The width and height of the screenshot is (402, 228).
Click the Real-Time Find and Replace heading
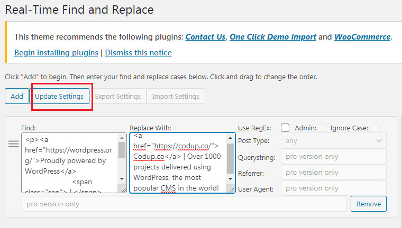coord(79,10)
